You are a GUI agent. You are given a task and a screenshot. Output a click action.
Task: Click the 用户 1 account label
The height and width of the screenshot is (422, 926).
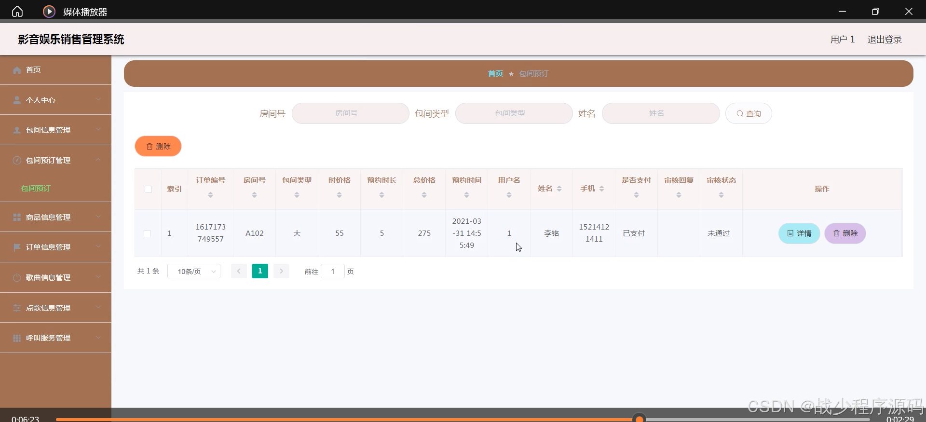click(x=843, y=40)
